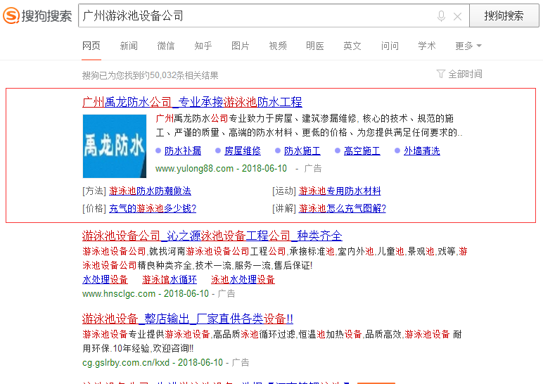This screenshot has height=384, width=543.
Task: Click the 禹龙防水 thumbnail image
Action: 115,146
